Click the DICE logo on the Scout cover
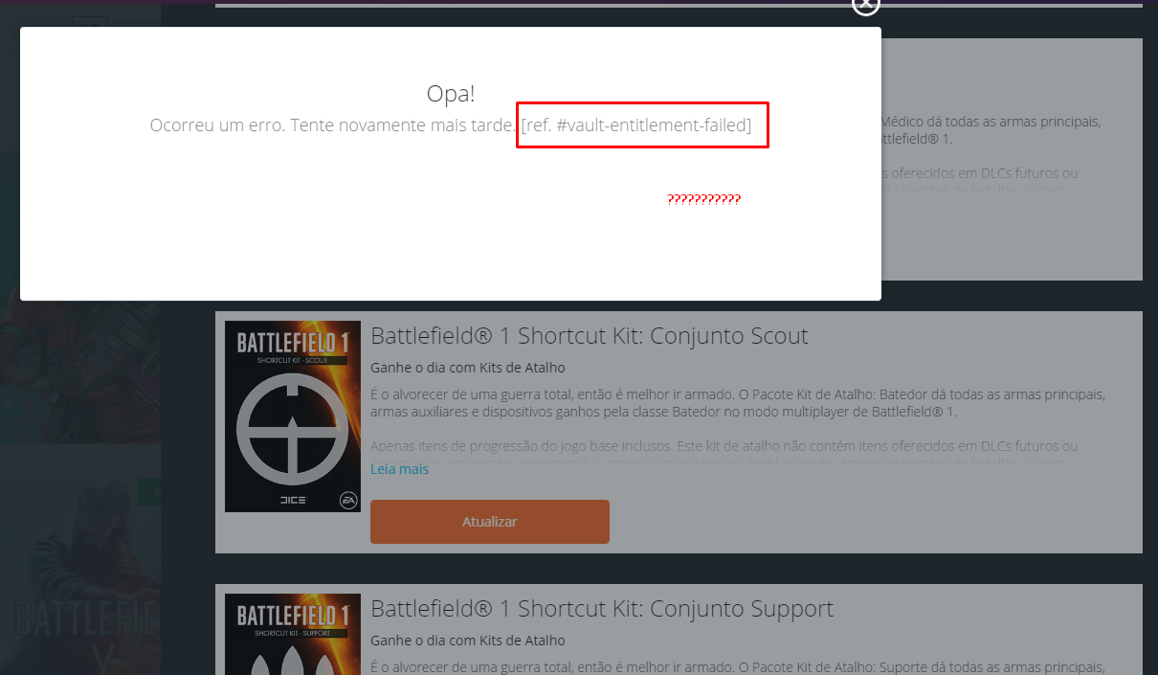This screenshot has width=1158, height=675. 293,501
